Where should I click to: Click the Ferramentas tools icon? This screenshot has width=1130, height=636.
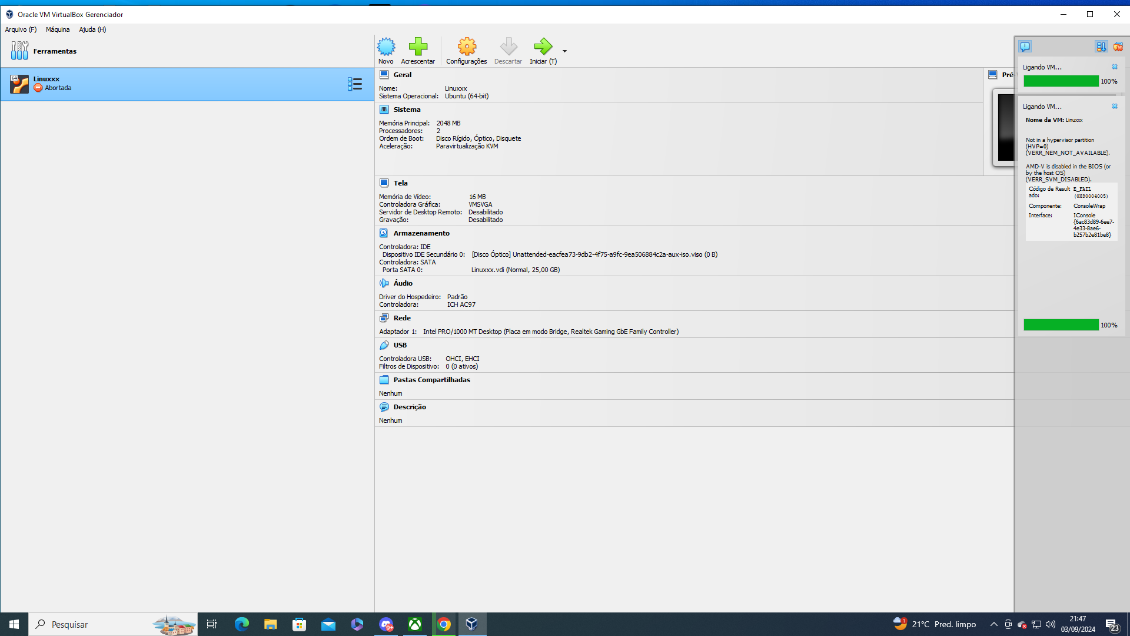pyautogui.click(x=19, y=51)
